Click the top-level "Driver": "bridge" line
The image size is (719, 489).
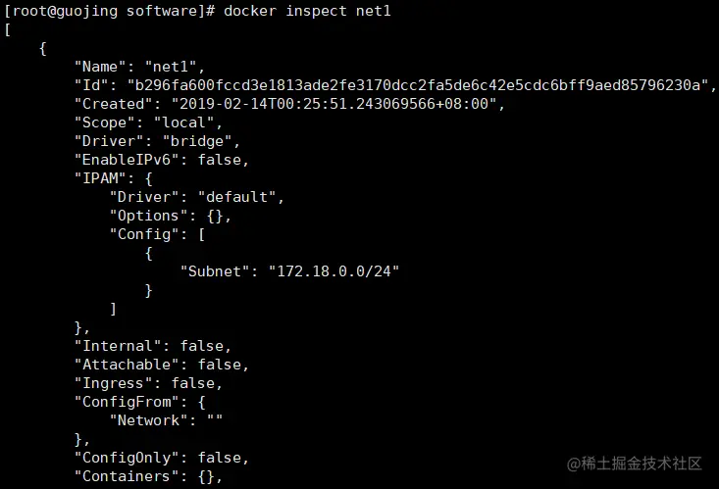point(157,142)
